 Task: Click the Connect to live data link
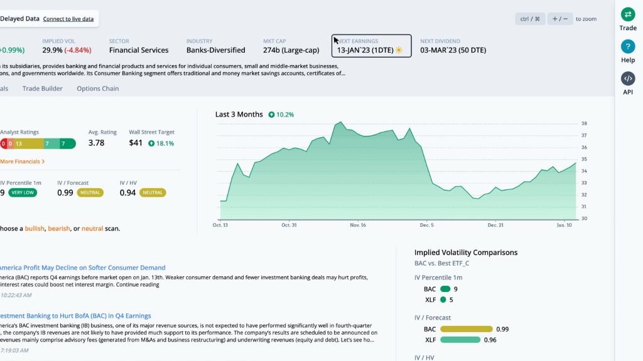click(x=68, y=19)
